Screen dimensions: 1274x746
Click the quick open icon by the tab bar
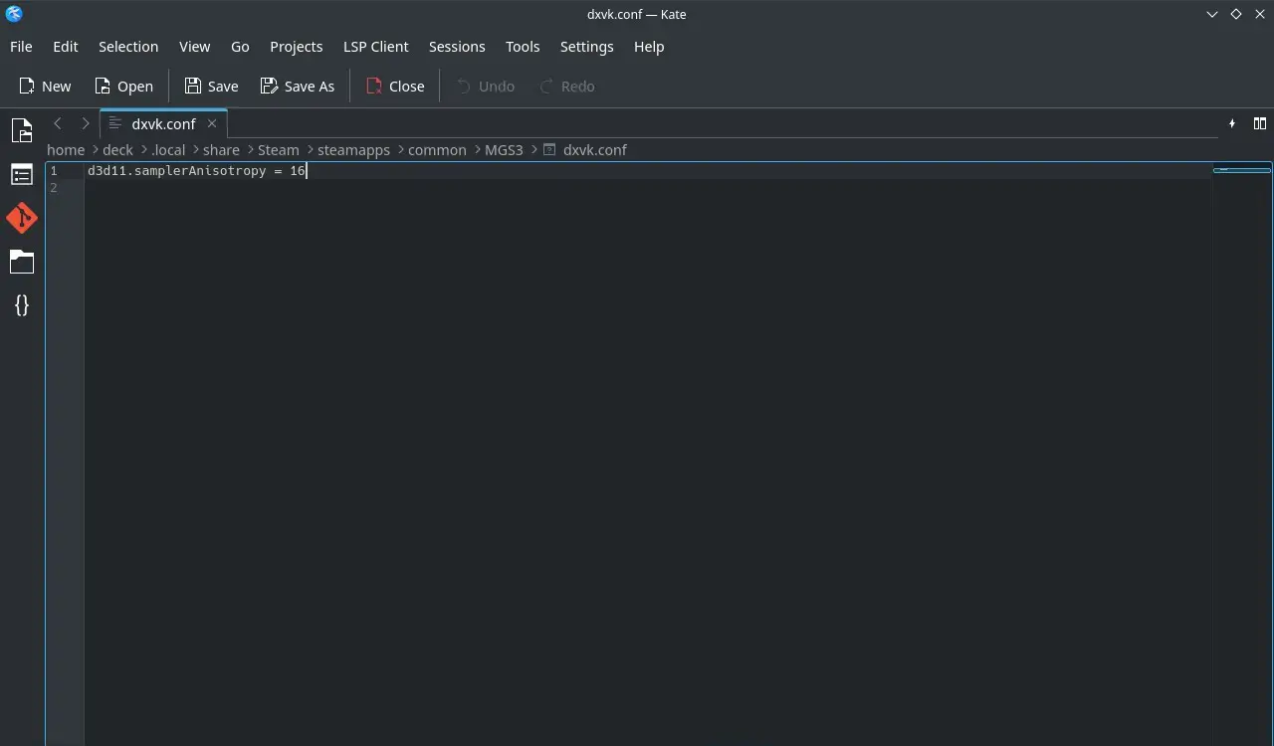(x=1232, y=123)
